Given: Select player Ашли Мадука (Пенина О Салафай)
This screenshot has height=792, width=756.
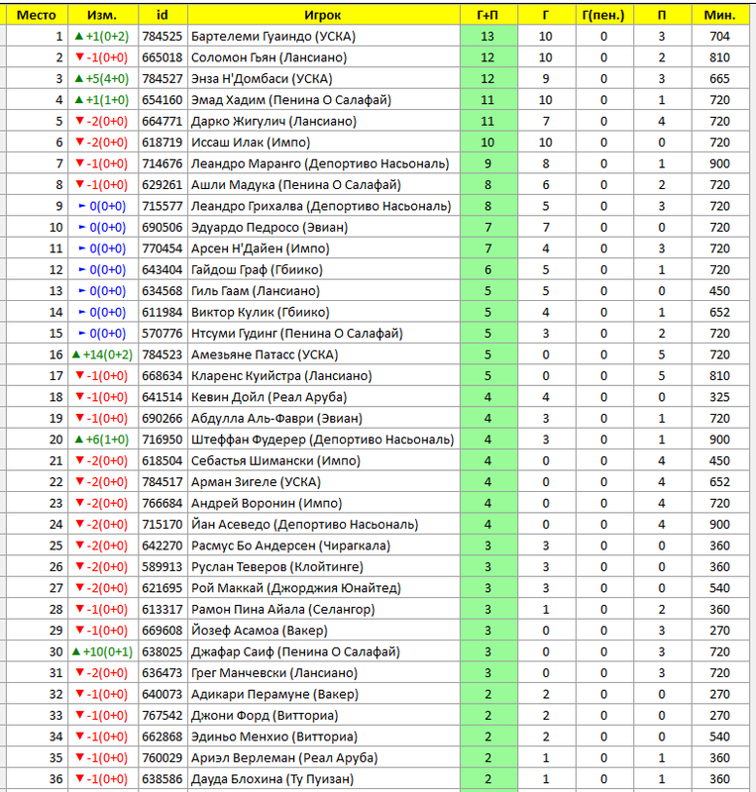Looking at the screenshot, I should (x=296, y=185).
